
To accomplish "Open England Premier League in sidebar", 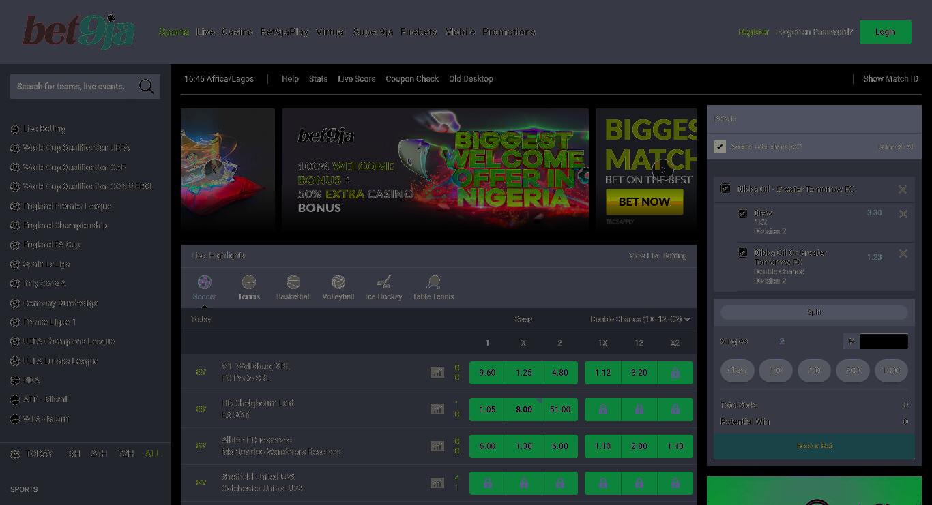I will click(68, 206).
